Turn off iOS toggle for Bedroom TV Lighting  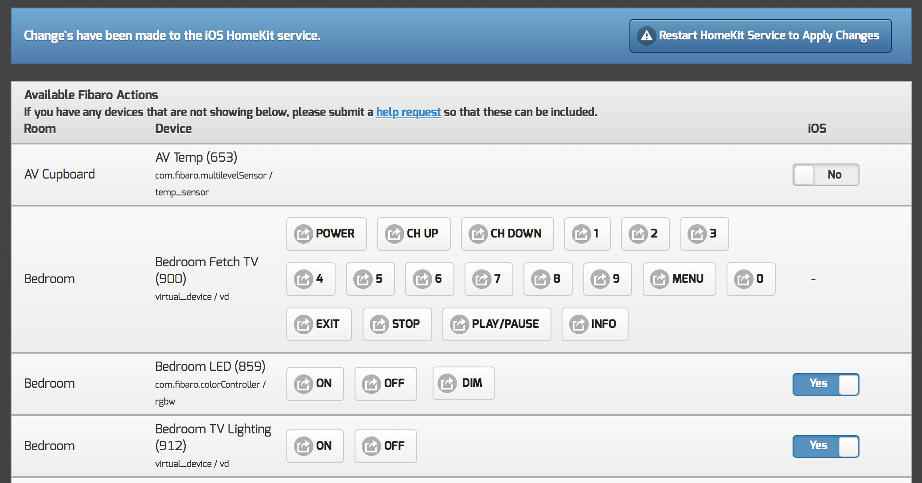tap(825, 446)
